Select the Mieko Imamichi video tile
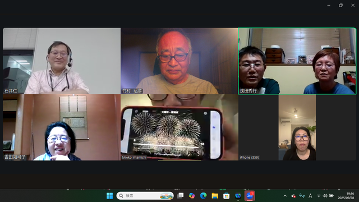The height and width of the screenshot is (202, 359). tap(179, 127)
